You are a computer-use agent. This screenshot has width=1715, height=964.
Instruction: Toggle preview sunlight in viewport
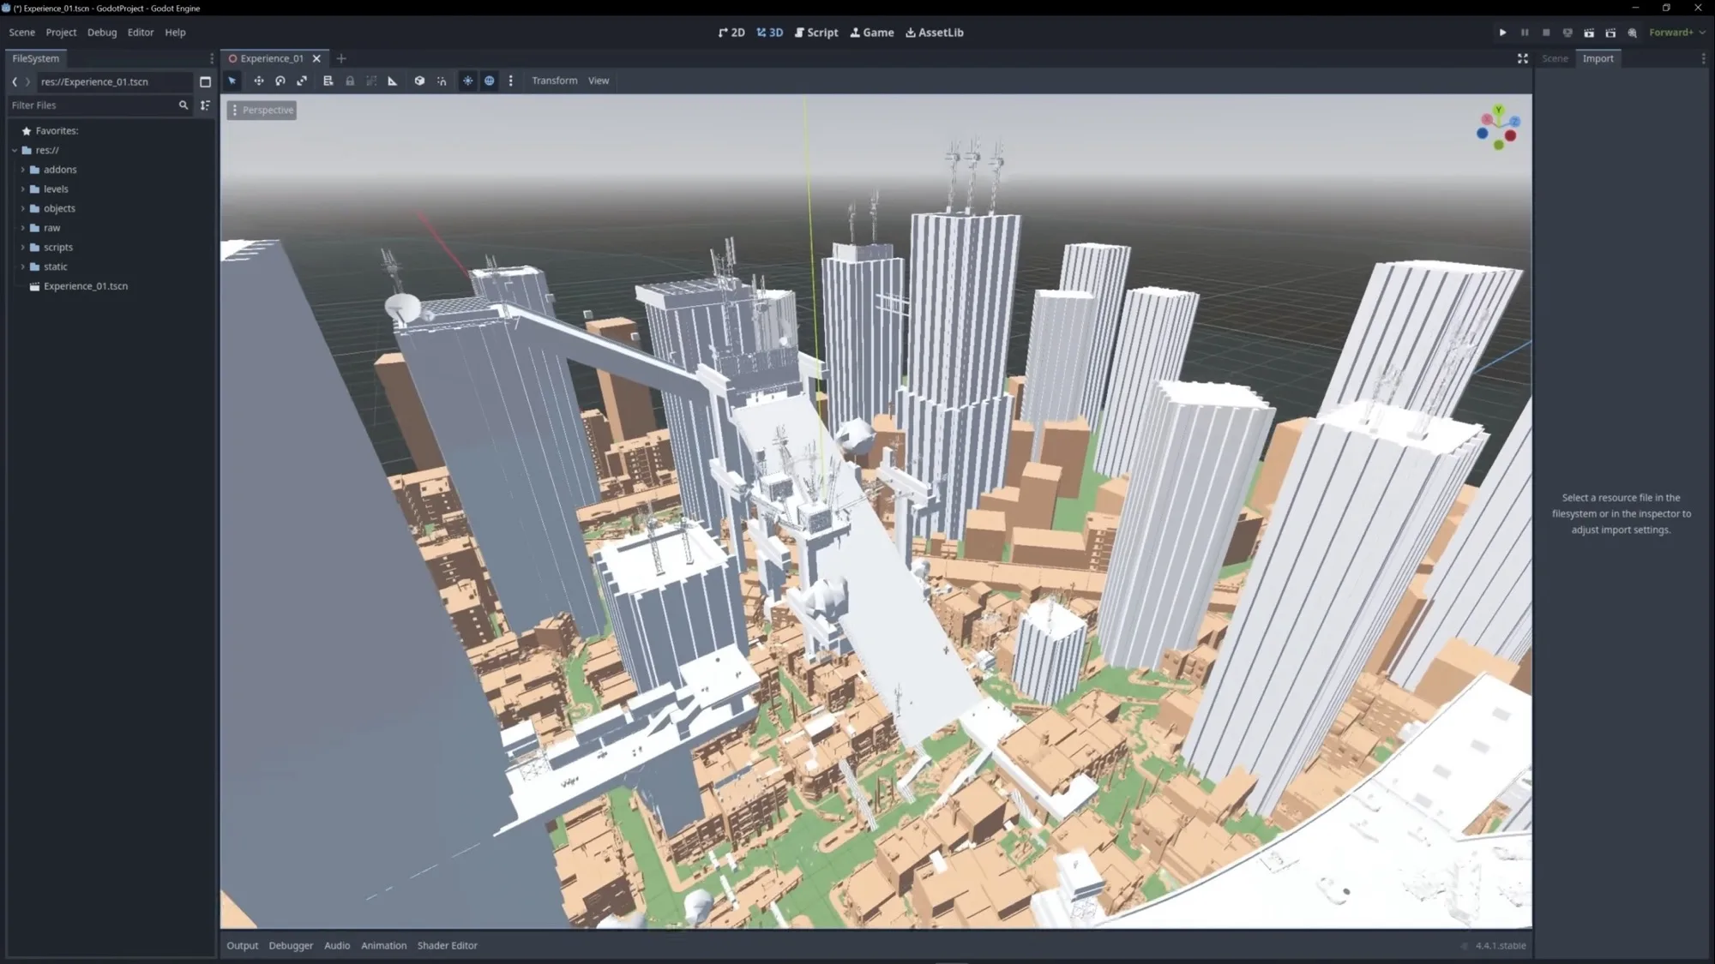tap(467, 81)
